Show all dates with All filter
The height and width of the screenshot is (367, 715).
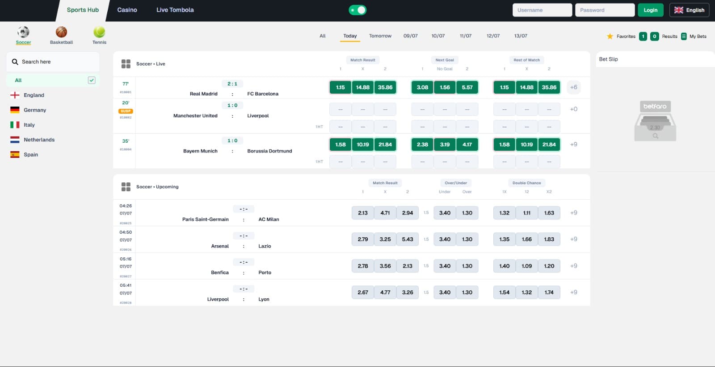tap(323, 36)
